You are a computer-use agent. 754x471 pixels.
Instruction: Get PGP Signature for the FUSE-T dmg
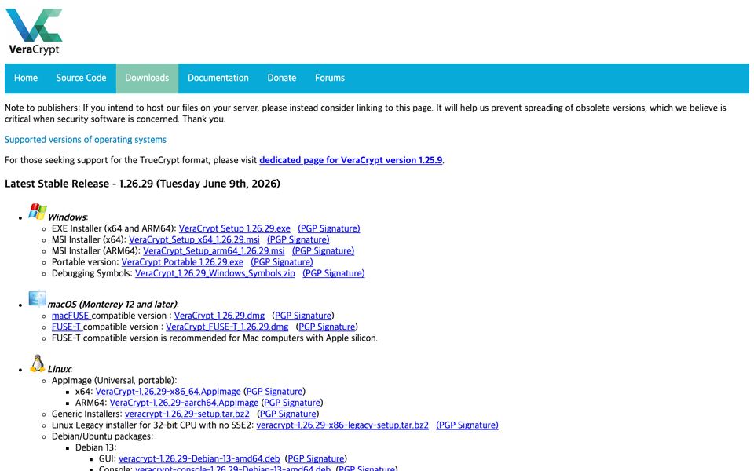click(327, 327)
